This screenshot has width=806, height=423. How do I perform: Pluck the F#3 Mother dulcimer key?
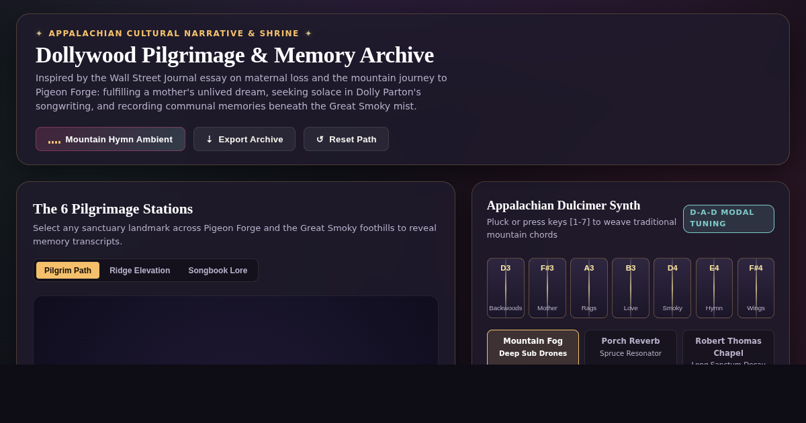[x=547, y=288]
